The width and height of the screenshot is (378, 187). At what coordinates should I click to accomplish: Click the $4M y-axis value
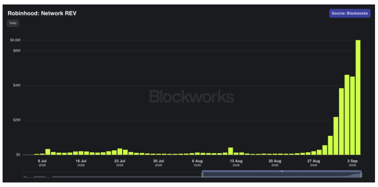pos(16,85)
